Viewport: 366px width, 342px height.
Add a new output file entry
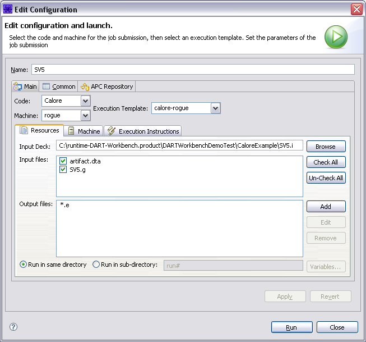326,207
